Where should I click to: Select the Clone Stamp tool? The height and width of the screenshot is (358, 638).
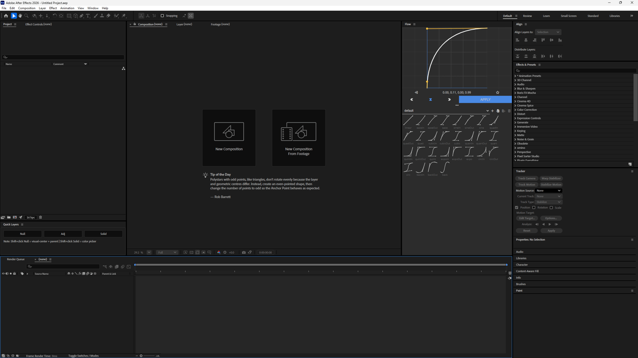click(x=102, y=16)
